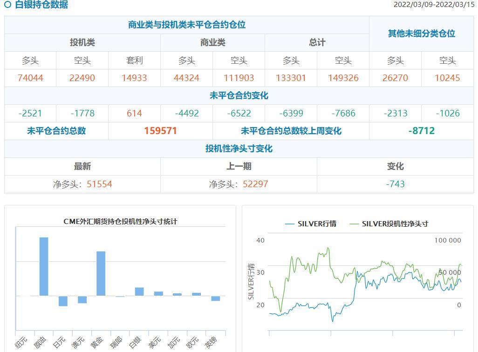Select the 总计 column group header

pyautogui.click(x=317, y=43)
